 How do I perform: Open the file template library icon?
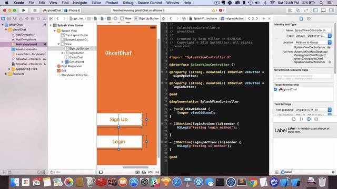coord(294,119)
